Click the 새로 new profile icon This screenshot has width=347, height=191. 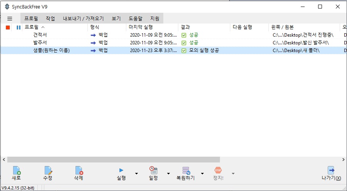[x=17, y=171]
